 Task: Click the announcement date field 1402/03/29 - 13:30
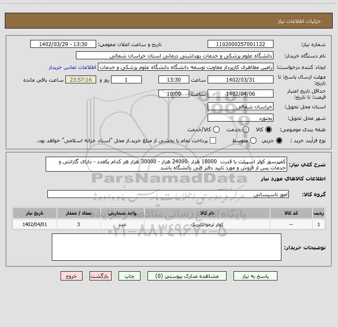(x=63, y=44)
